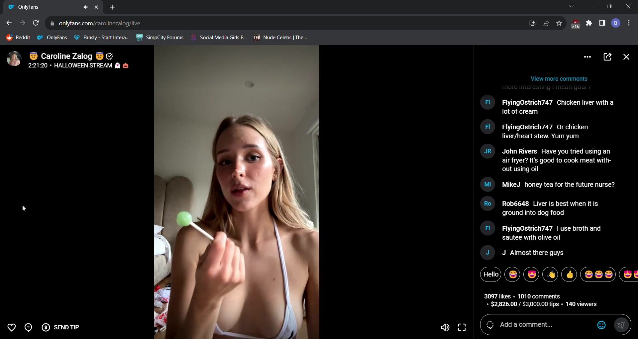Close the live stream panel
Screen dimensions: 638x339
coord(626,57)
